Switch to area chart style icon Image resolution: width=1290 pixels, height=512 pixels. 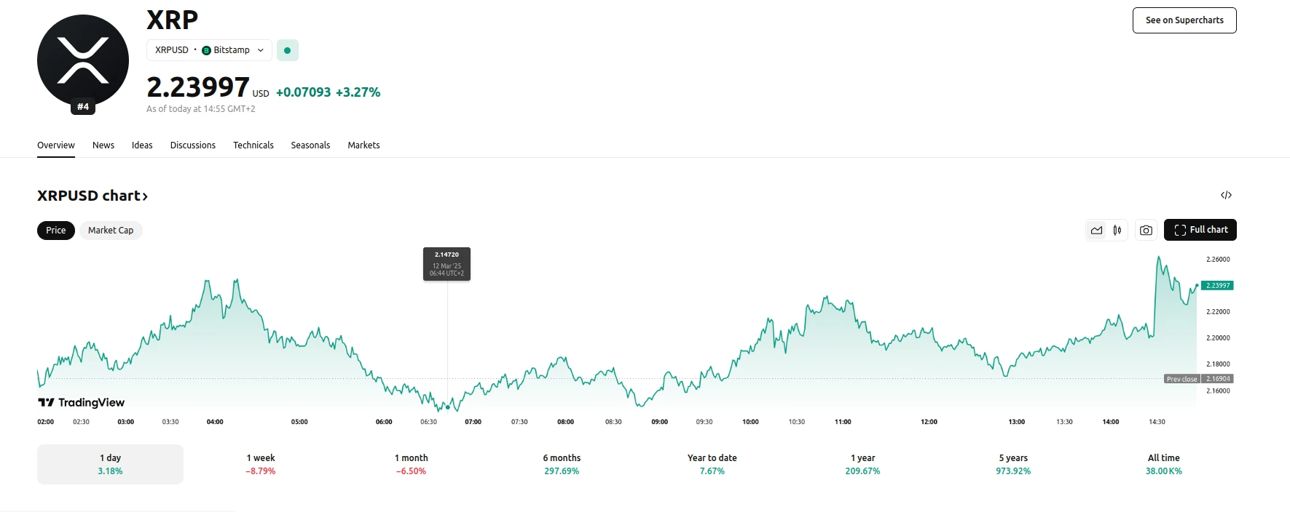(1096, 231)
